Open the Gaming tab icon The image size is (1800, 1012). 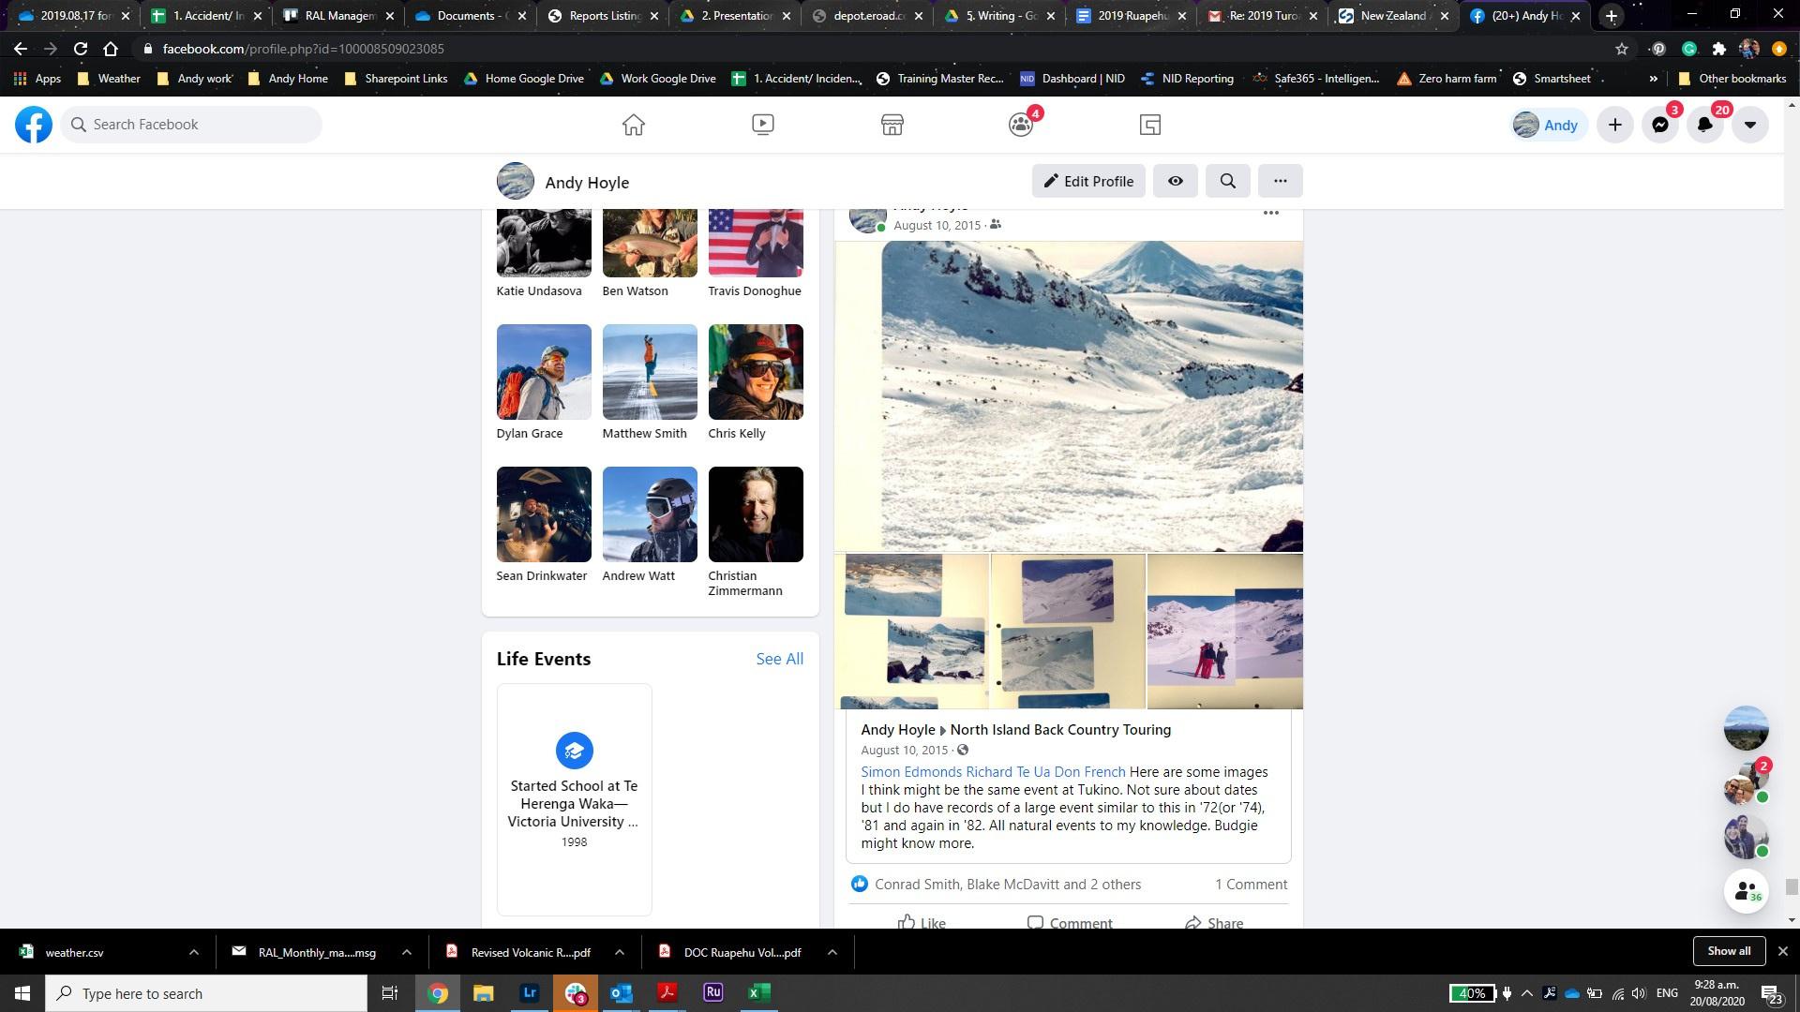tap(1150, 125)
